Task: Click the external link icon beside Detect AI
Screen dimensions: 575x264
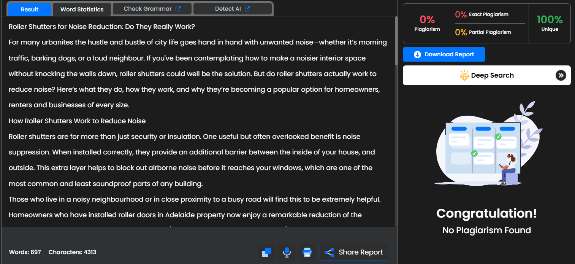Action: point(247,9)
